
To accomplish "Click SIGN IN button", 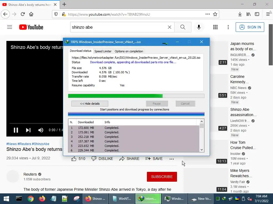I will (250, 27).
